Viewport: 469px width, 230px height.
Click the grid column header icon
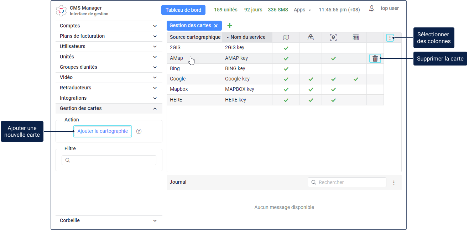pyautogui.click(x=355, y=37)
